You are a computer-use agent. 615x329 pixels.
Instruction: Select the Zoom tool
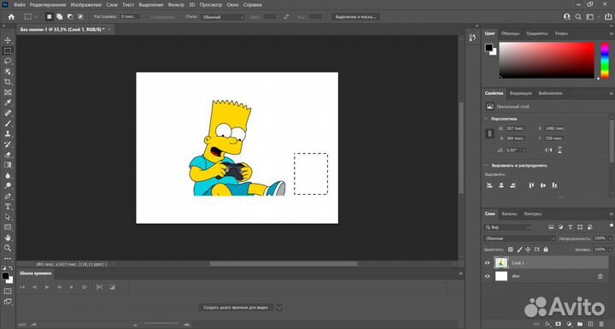(x=8, y=248)
